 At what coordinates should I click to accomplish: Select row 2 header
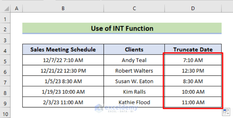(5, 29)
